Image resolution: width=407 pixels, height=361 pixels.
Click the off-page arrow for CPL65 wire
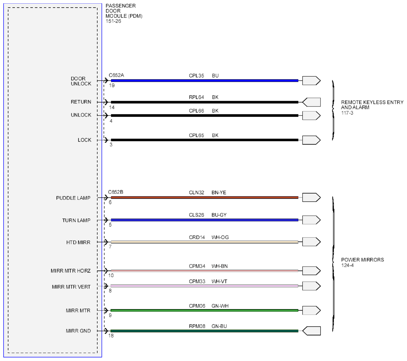[311, 140]
